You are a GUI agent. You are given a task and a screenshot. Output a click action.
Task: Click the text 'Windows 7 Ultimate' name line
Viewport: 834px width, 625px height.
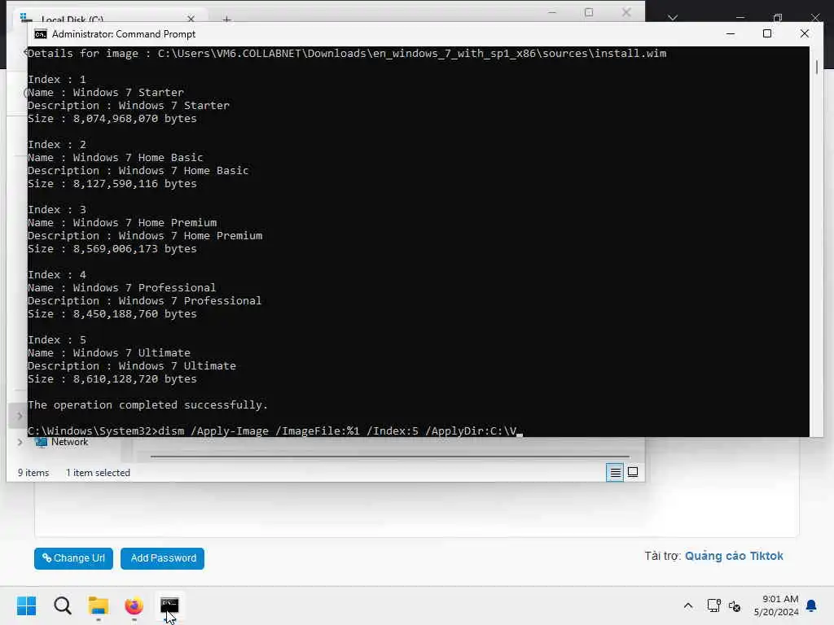coord(108,353)
